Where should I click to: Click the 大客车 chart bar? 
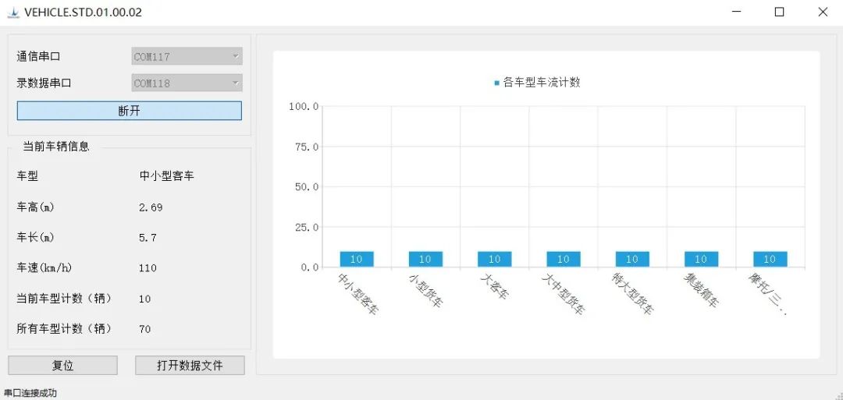point(494,260)
